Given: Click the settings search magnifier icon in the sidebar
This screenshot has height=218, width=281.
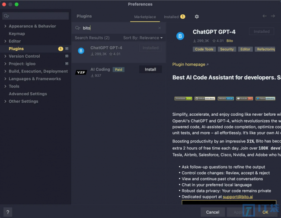Looking at the screenshot, I should pos(6,16).
